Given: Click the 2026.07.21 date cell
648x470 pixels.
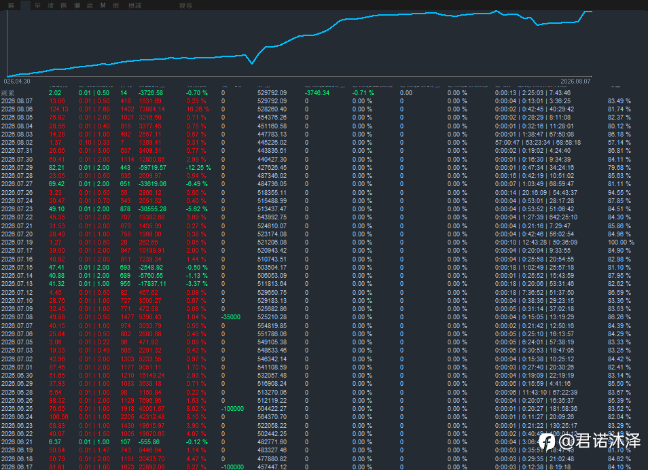Looking at the screenshot, I should 17,226.
